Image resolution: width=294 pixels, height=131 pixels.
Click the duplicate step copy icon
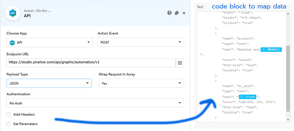[177, 13]
